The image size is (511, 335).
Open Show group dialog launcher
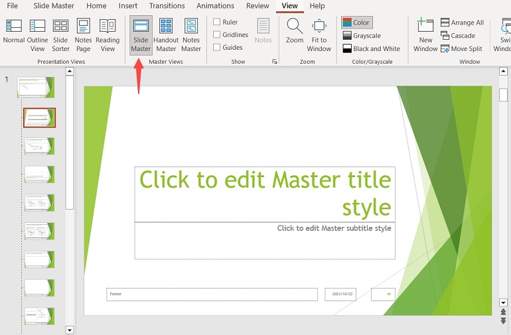(275, 62)
